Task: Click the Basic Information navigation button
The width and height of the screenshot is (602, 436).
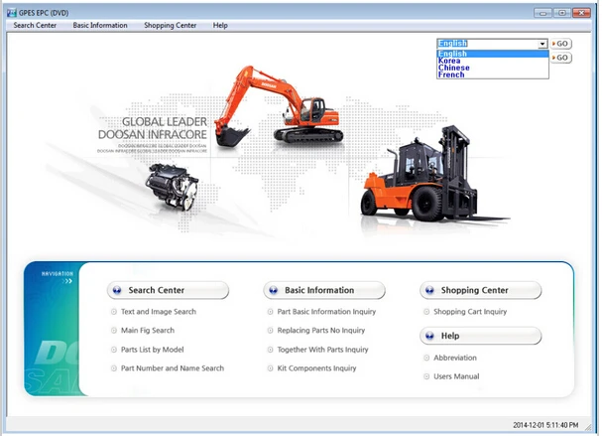Action: (x=324, y=290)
